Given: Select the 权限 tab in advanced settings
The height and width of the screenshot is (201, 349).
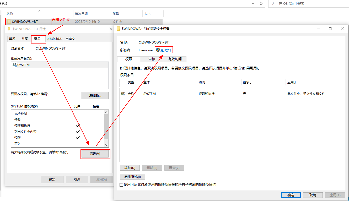Looking at the screenshot, I should click(129, 59).
